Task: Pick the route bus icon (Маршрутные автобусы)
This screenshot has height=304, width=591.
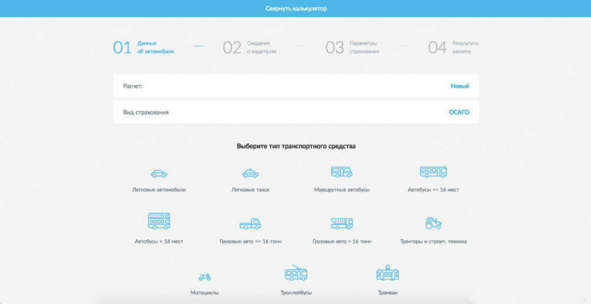Action: (341, 172)
